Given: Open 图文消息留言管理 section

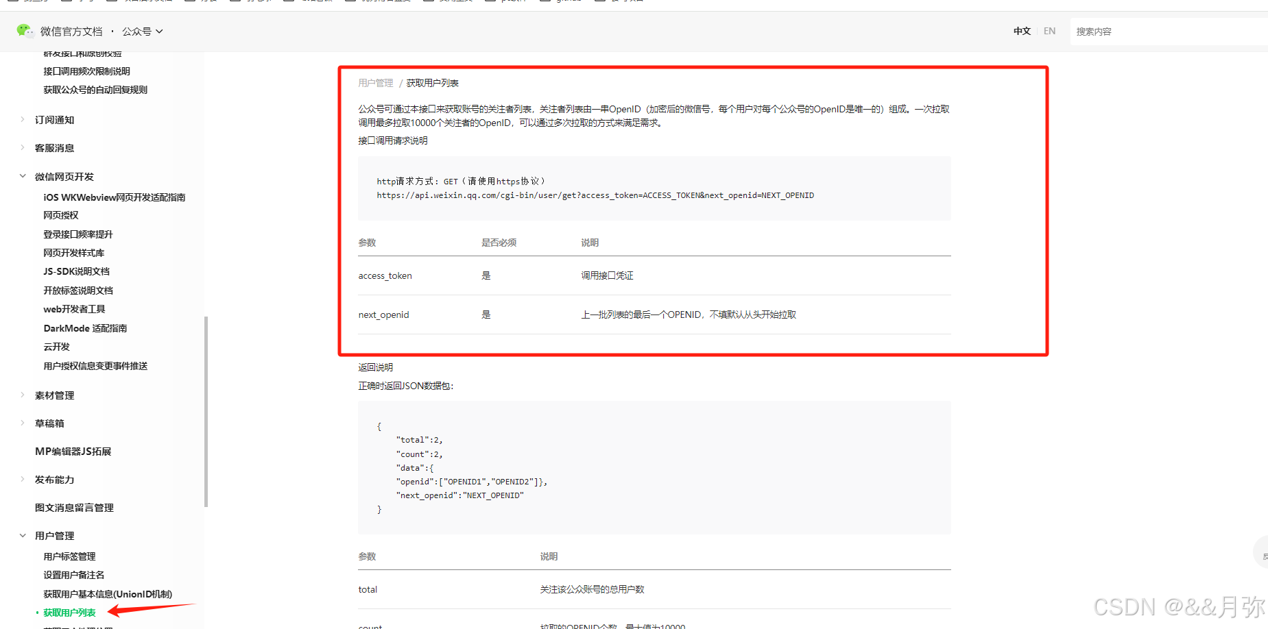Looking at the screenshot, I should (74, 508).
